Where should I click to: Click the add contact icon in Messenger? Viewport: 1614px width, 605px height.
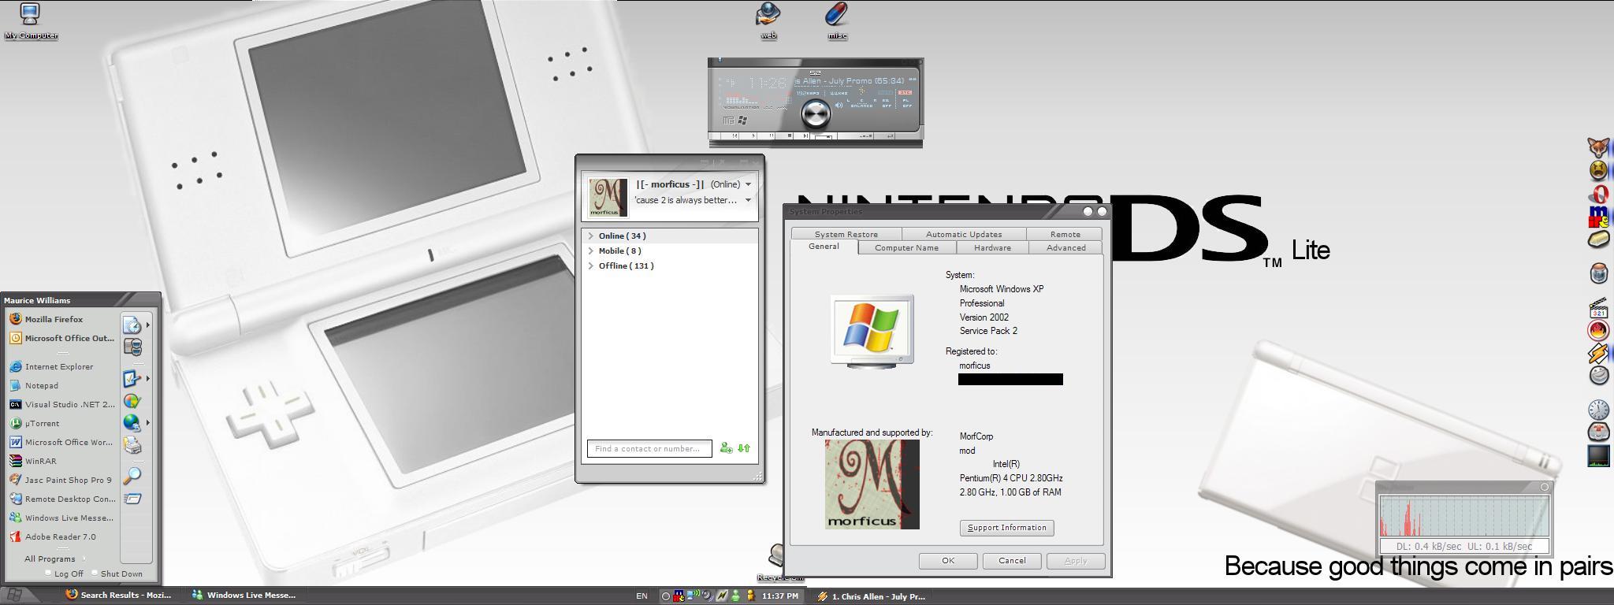(726, 448)
